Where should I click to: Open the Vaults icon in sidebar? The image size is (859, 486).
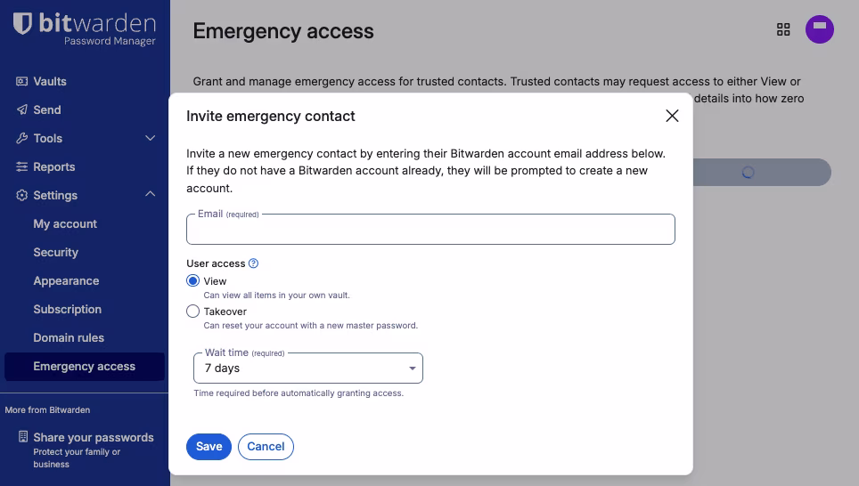coord(22,81)
